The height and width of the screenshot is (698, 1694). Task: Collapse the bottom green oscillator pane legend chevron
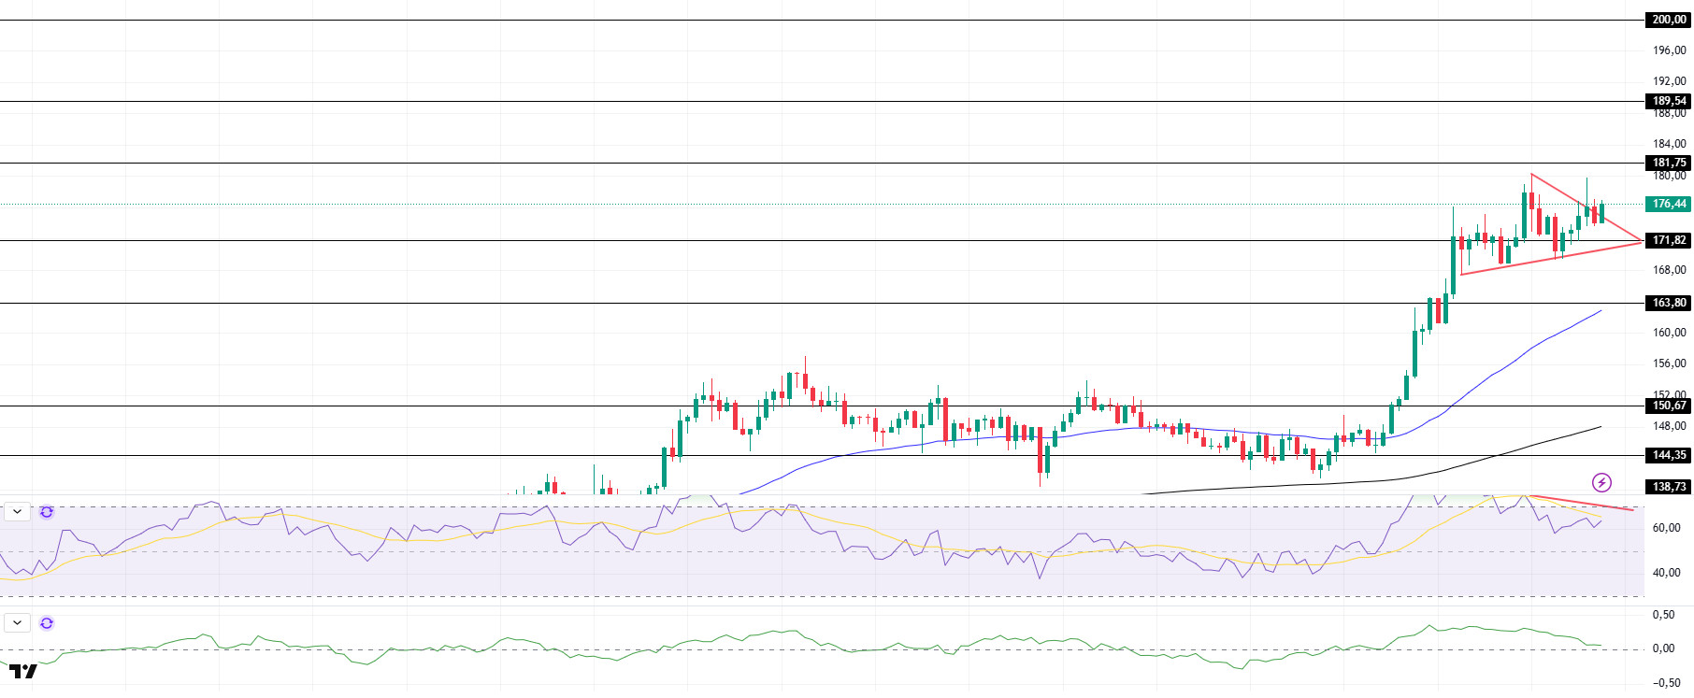(x=17, y=622)
